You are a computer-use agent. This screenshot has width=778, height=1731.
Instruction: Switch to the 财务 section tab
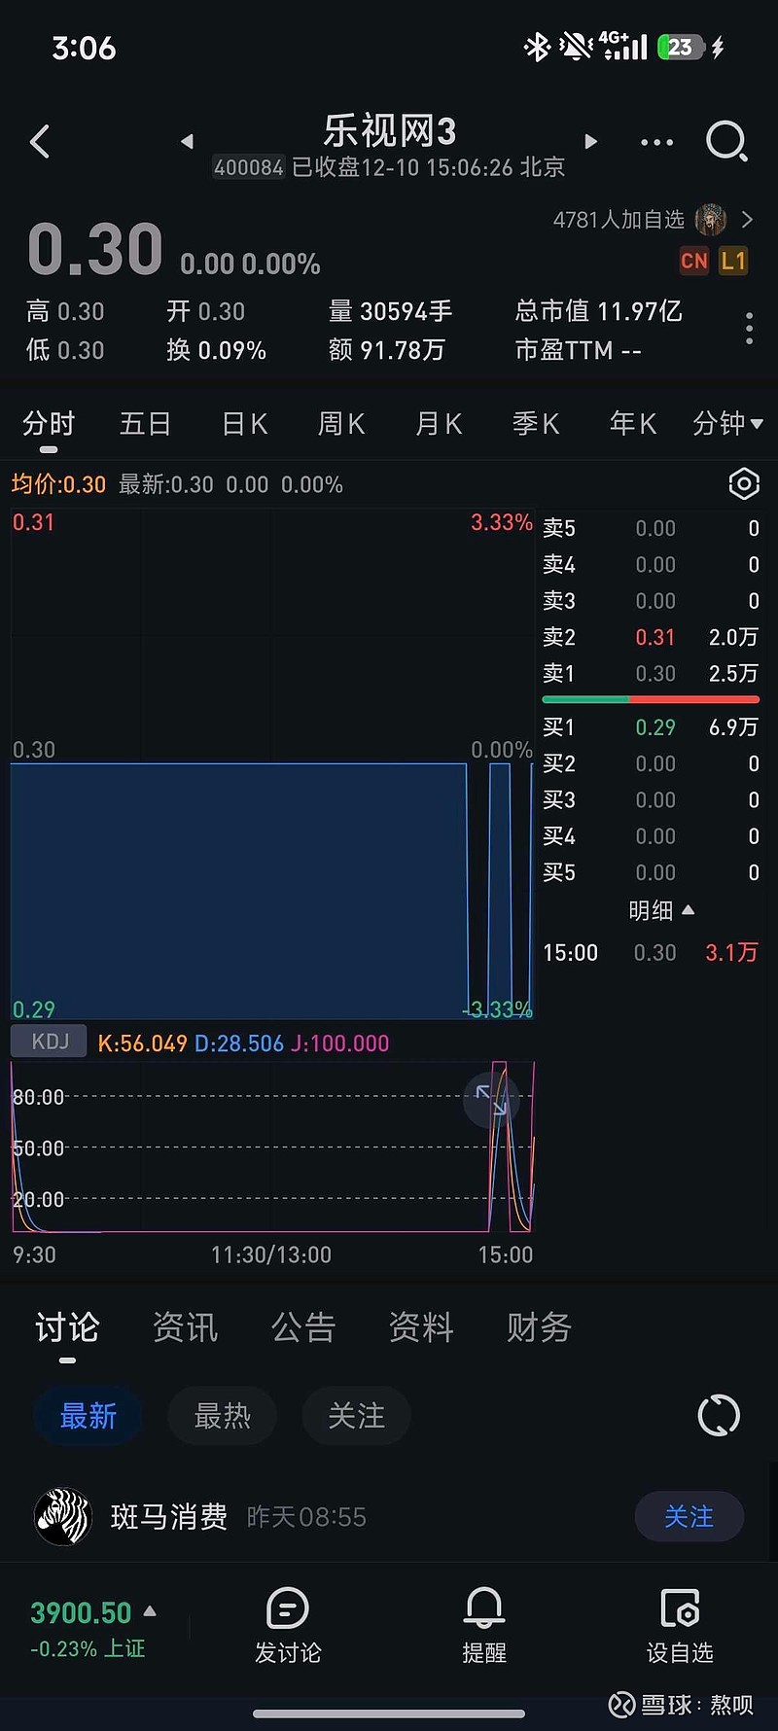(x=539, y=1327)
